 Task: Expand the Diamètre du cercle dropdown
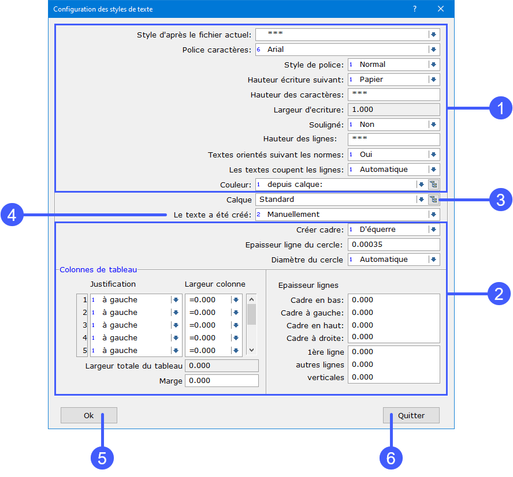[x=433, y=260]
